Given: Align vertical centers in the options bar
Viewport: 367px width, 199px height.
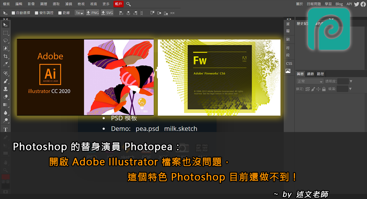Looking at the screenshot, I should [x=159, y=13].
